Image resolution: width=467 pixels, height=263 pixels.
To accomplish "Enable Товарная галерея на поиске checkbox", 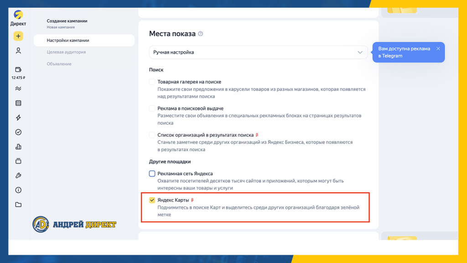I will click(152, 82).
